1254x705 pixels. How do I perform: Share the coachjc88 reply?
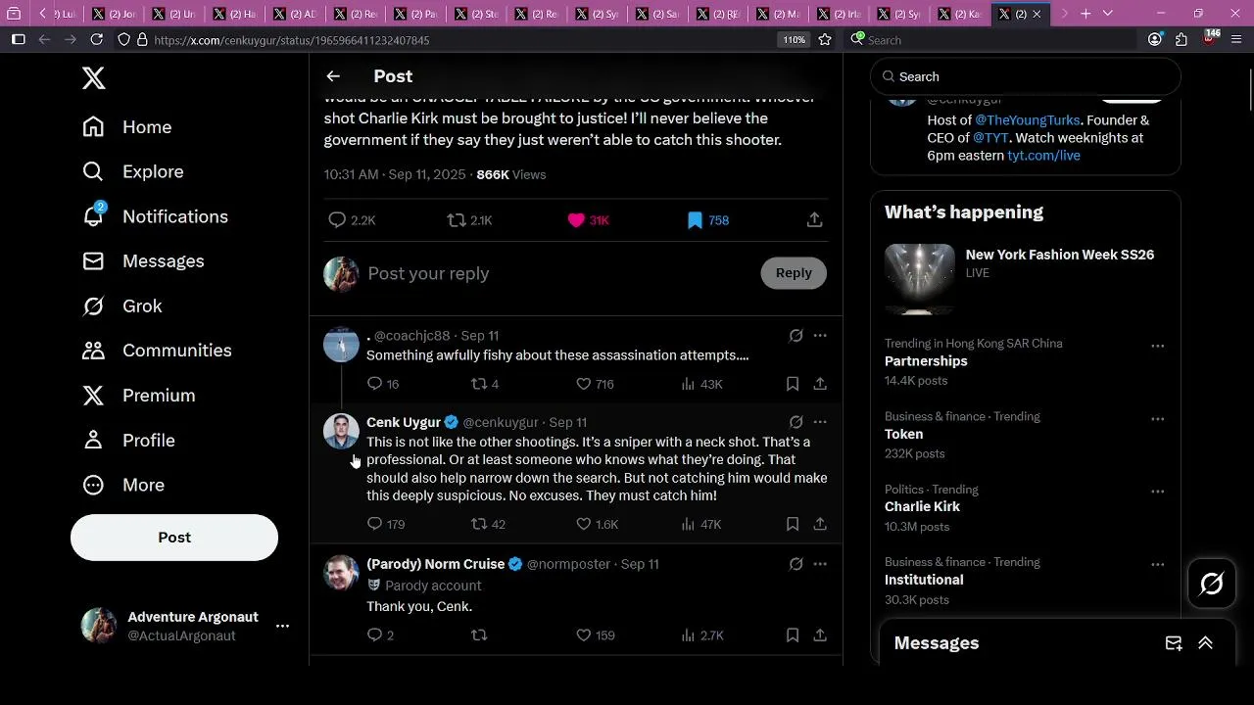820,384
